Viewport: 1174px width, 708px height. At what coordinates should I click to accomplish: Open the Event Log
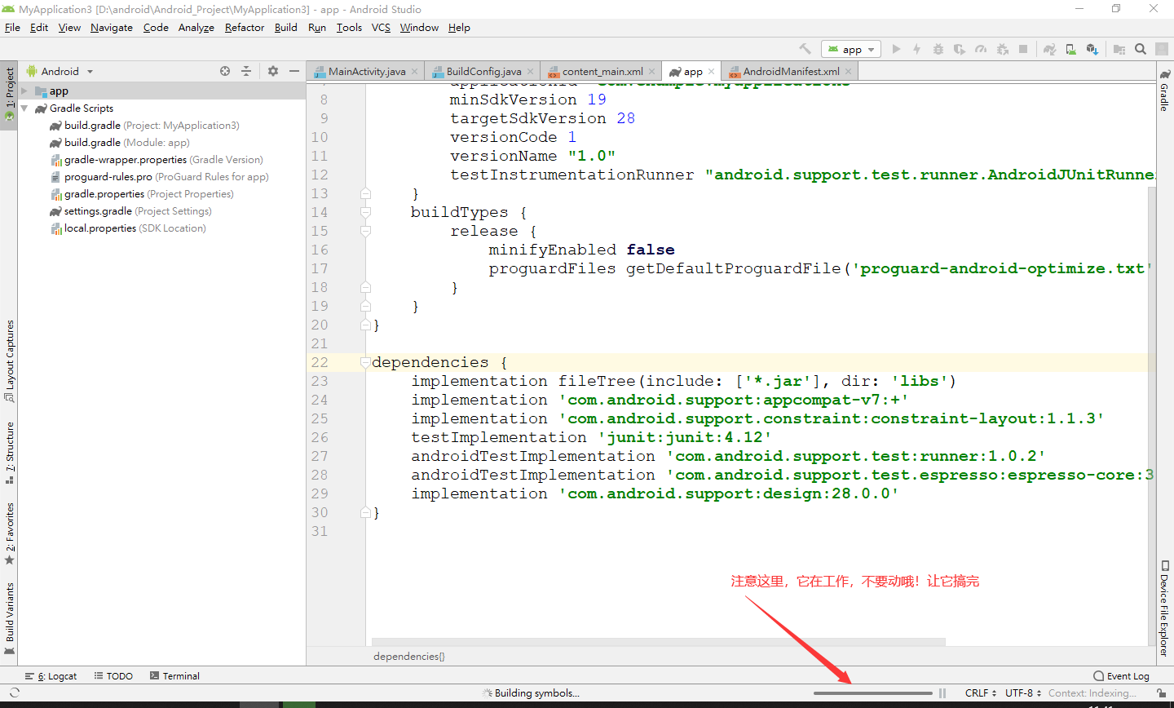click(x=1121, y=676)
